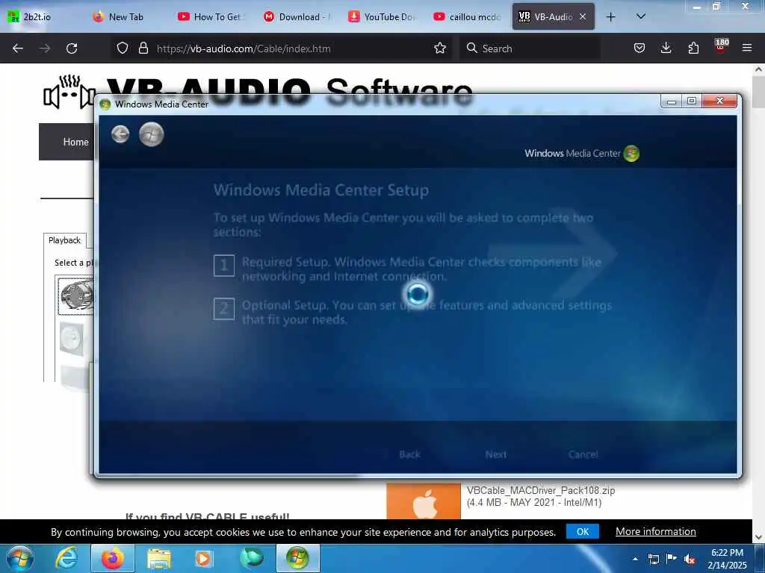
Task: Reload the VB-Audio page
Action: 72,48
